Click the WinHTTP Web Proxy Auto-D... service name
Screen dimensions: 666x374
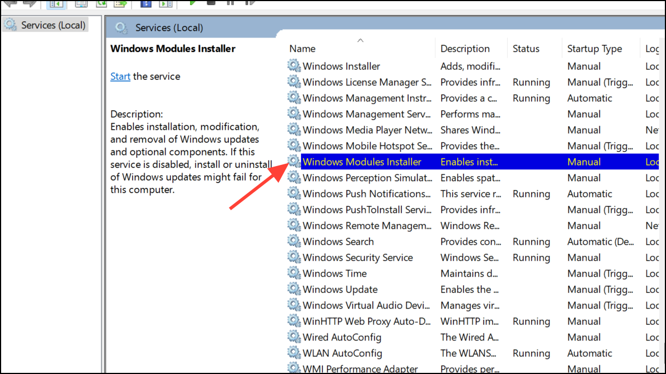(367, 321)
